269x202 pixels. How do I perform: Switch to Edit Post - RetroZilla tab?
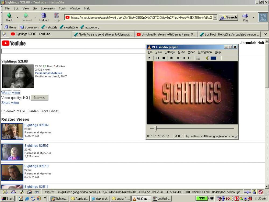[229, 34]
